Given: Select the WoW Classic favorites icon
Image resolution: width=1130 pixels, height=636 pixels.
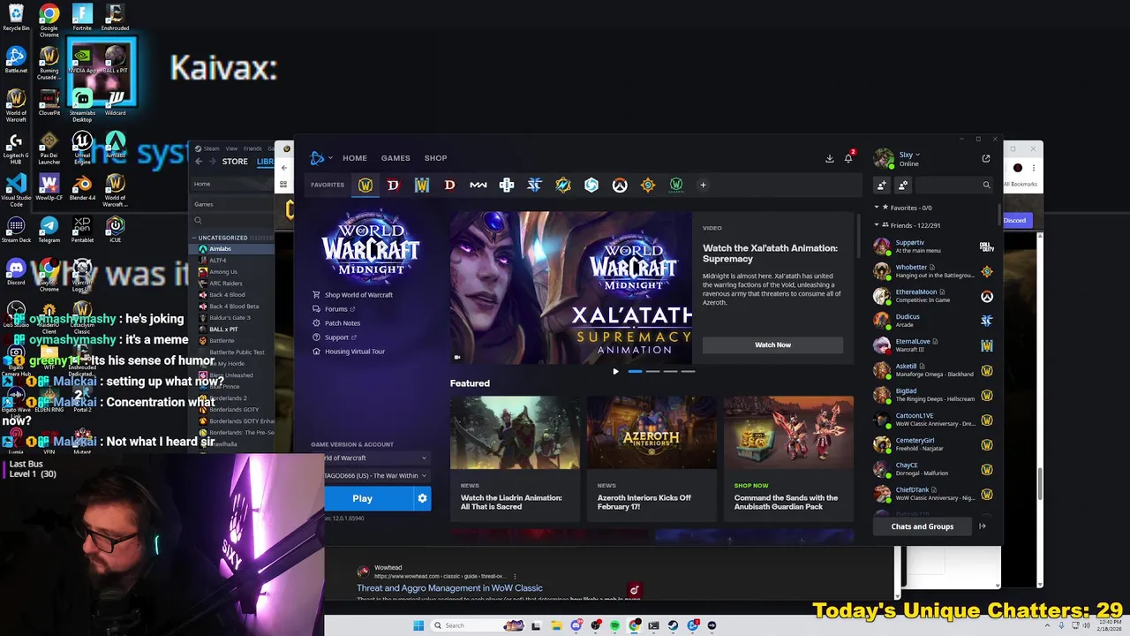Looking at the screenshot, I should [676, 185].
